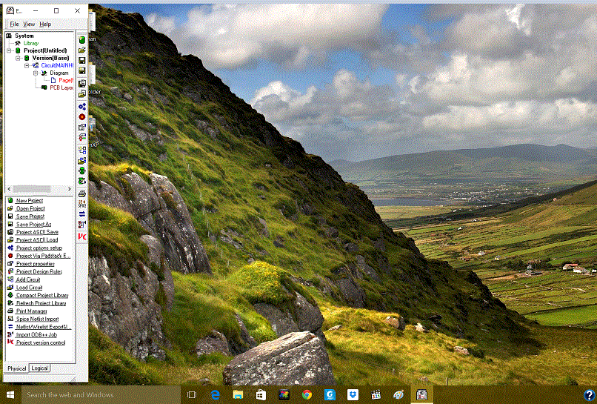The image size is (597, 404).
Task: Click the taskbar search box
Action: coord(101,395)
